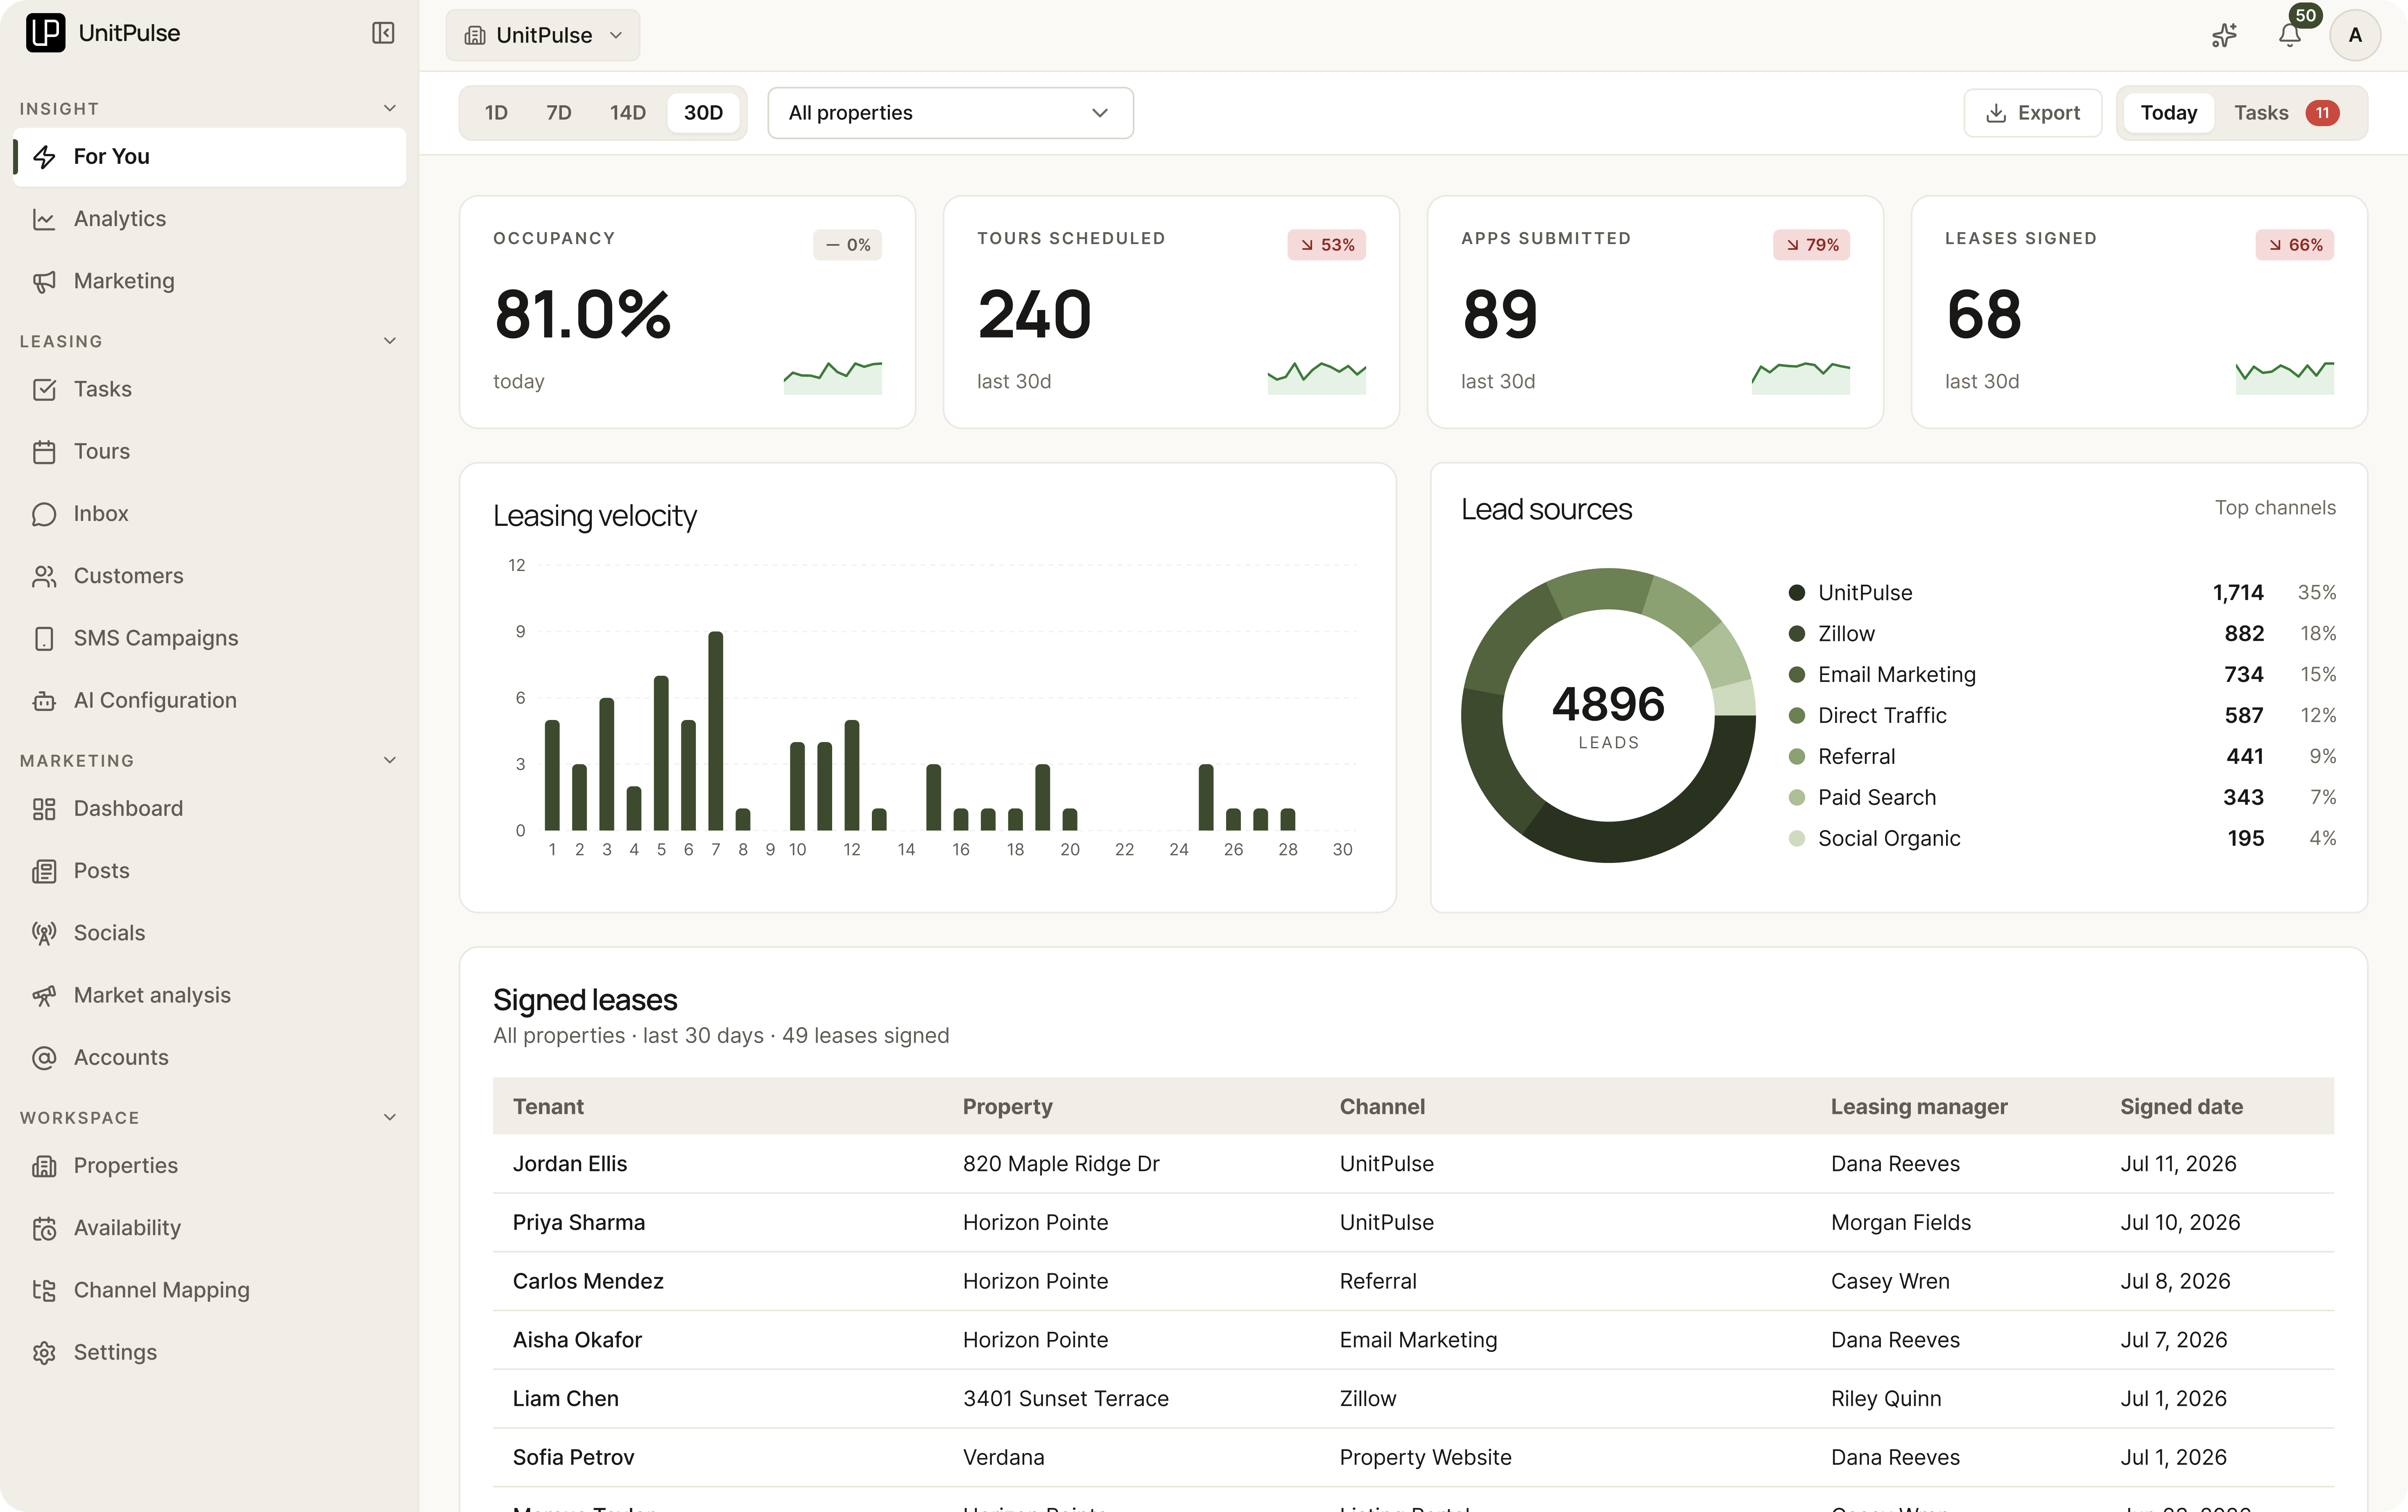
Task: Click the Property Website channel cell
Action: click(x=1425, y=1458)
